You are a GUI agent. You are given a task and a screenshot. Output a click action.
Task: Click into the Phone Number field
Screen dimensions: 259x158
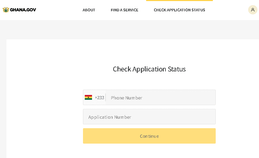(x=161, y=97)
